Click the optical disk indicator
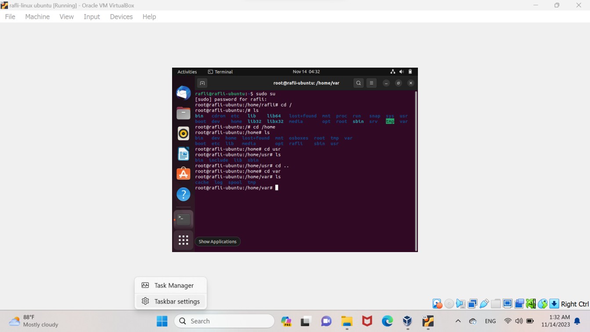Screen dimensions: 590x332 [x=449, y=303]
